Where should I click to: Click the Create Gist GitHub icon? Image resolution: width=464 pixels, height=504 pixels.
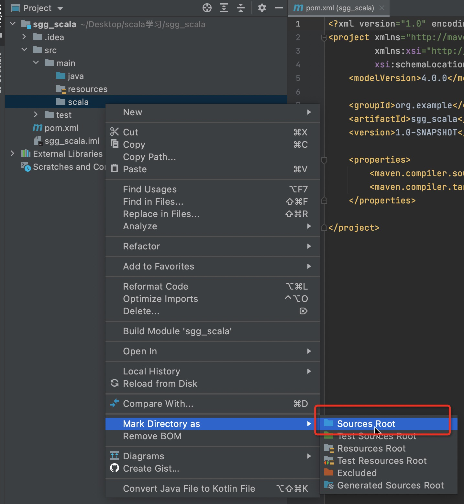pos(115,468)
